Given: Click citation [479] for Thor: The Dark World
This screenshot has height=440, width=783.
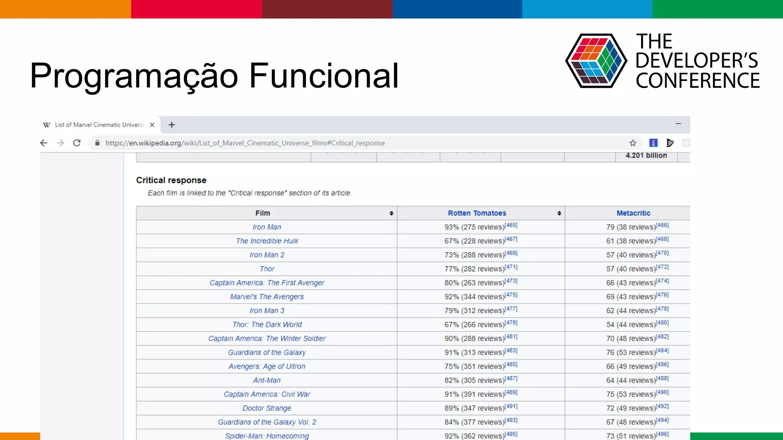Looking at the screenshot, I should click(x=511, y=323).
